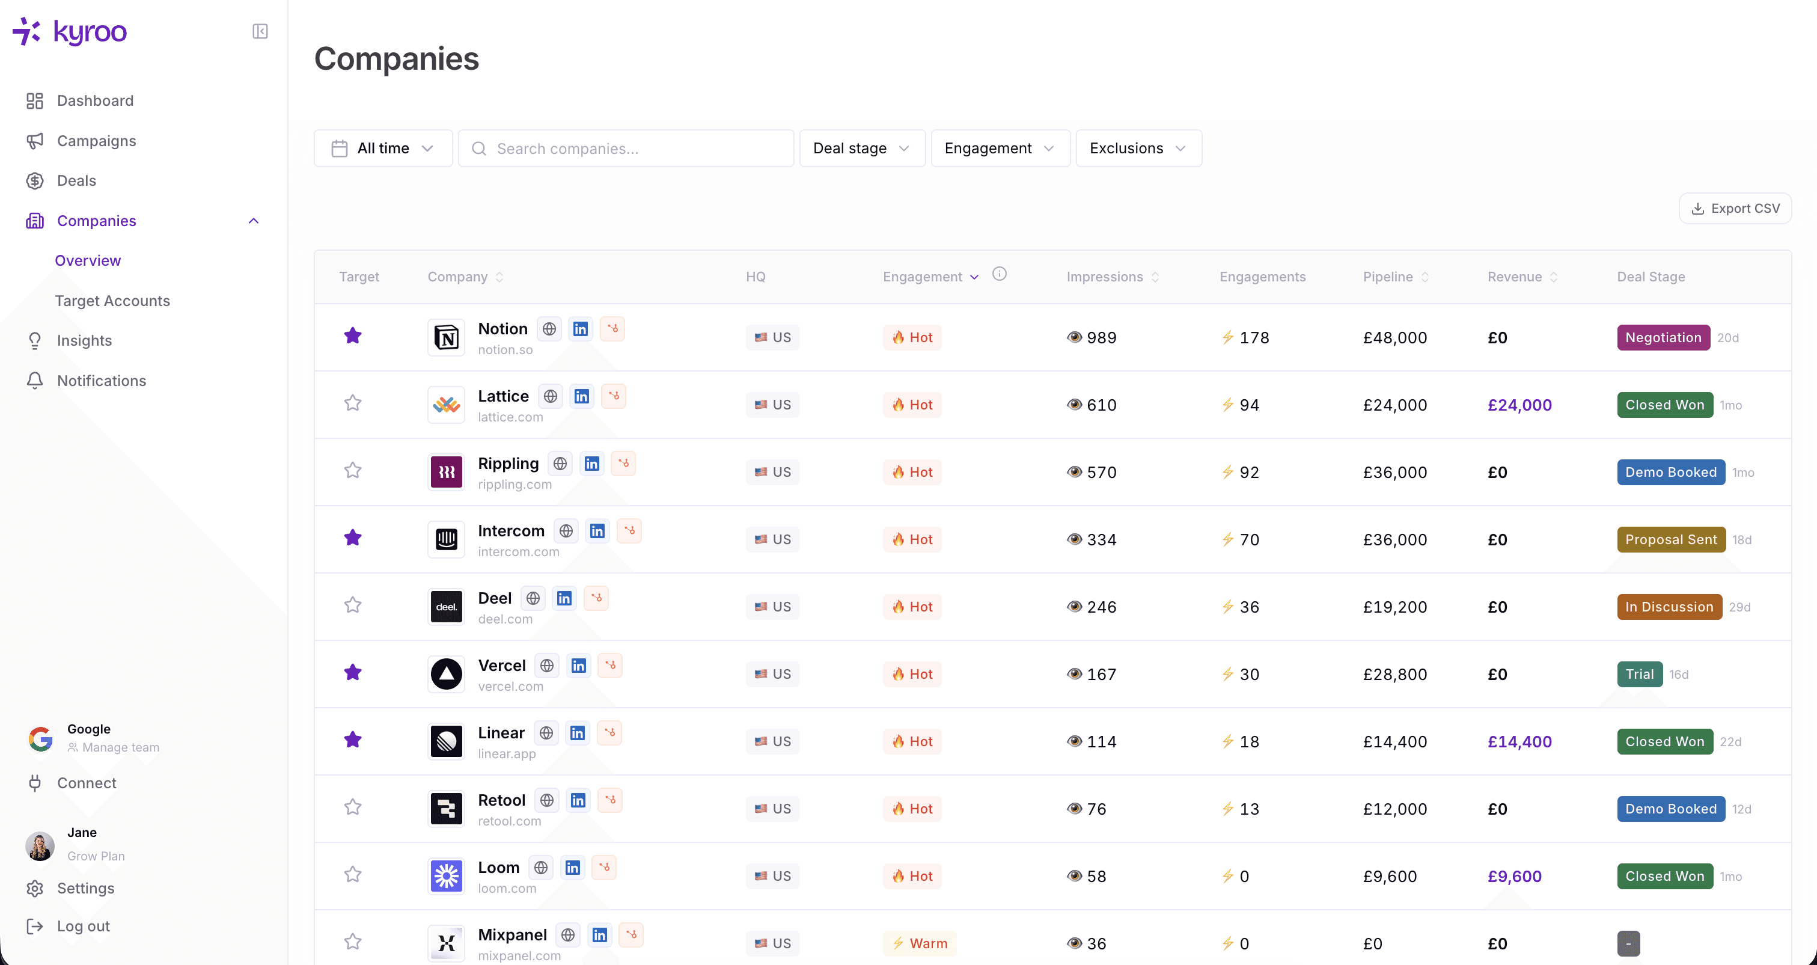
Task: Open the All time date dropdown
Action: coord(383,148)
